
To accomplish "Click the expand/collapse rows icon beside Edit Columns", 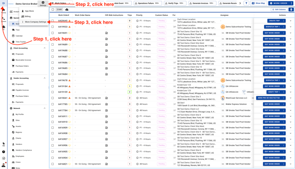I will pyautogui.click(x=291, y=9).
